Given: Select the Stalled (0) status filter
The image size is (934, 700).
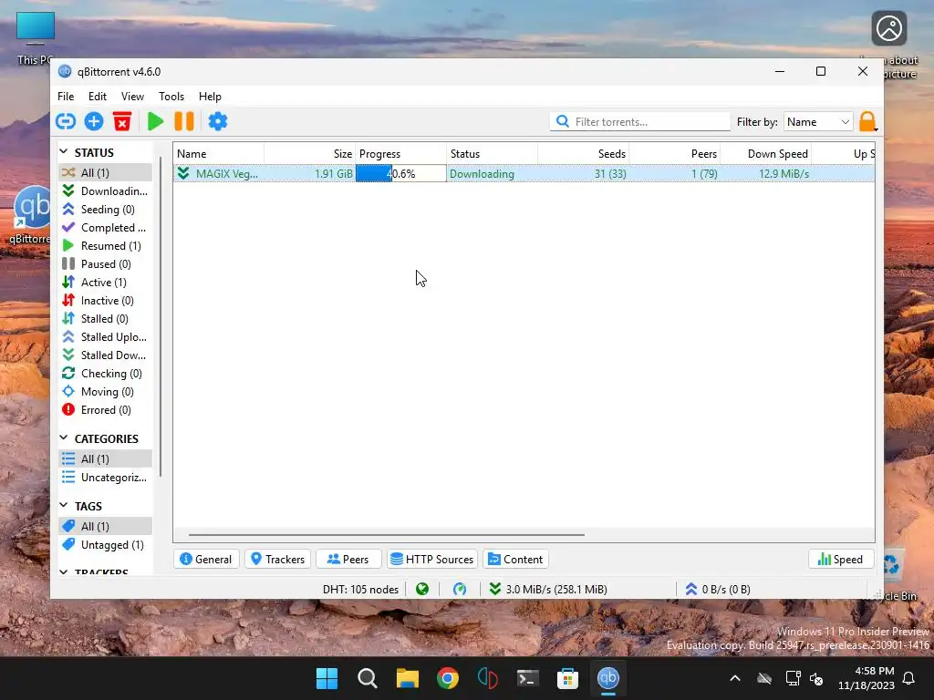Looking at the screenshot, I should 106,319.
